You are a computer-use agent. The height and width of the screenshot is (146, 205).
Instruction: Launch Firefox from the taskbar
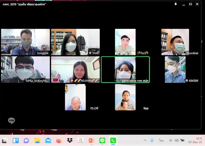click(x=59, y=141)
